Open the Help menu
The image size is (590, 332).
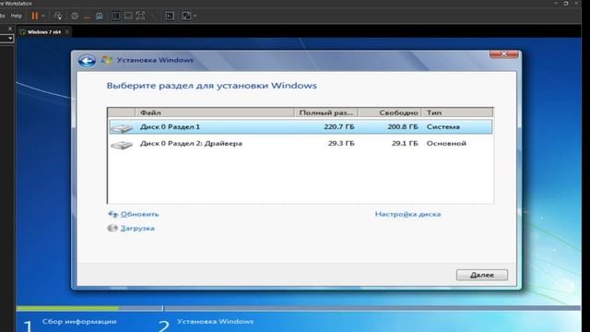(x=17, y=16)
